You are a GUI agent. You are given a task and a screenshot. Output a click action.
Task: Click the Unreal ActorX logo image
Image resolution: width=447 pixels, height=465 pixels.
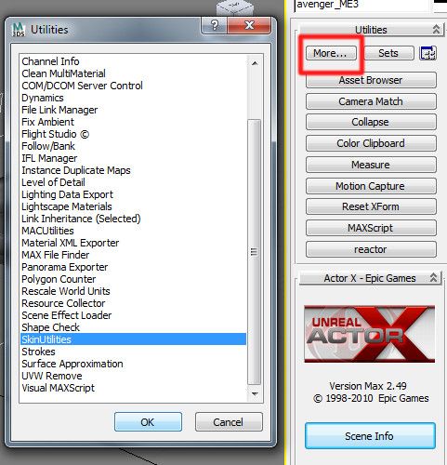pyautogui.click(x=370, y=334)
